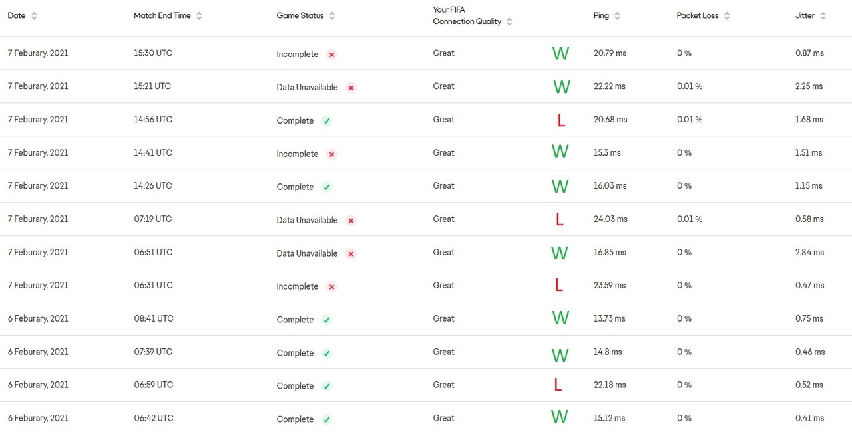Screen dimensions: 852x434
Task: Click the 24.03 ms ping value
Action: (x=610, y=219)
